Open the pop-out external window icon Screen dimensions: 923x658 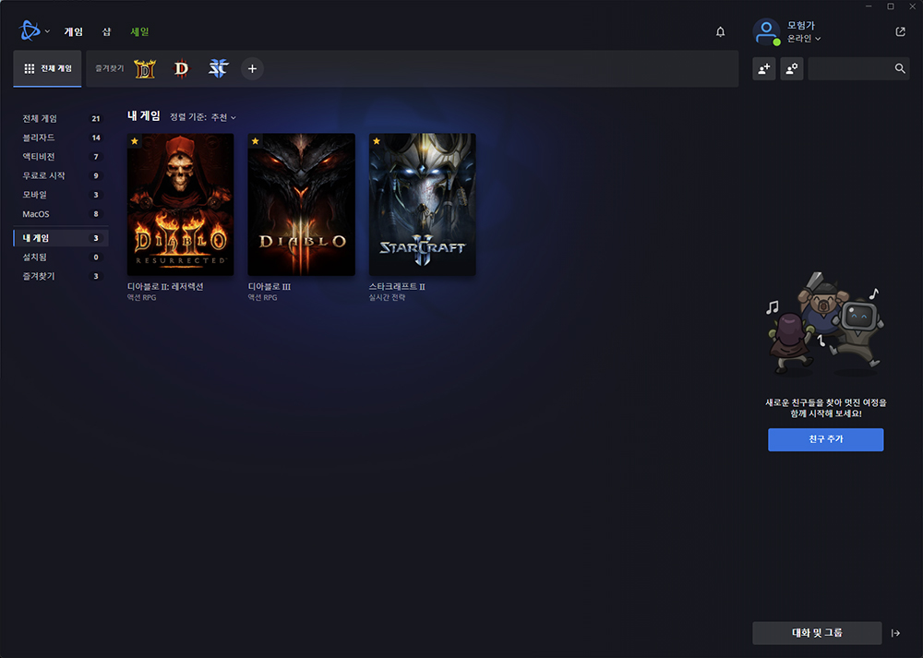coord(900,31)
